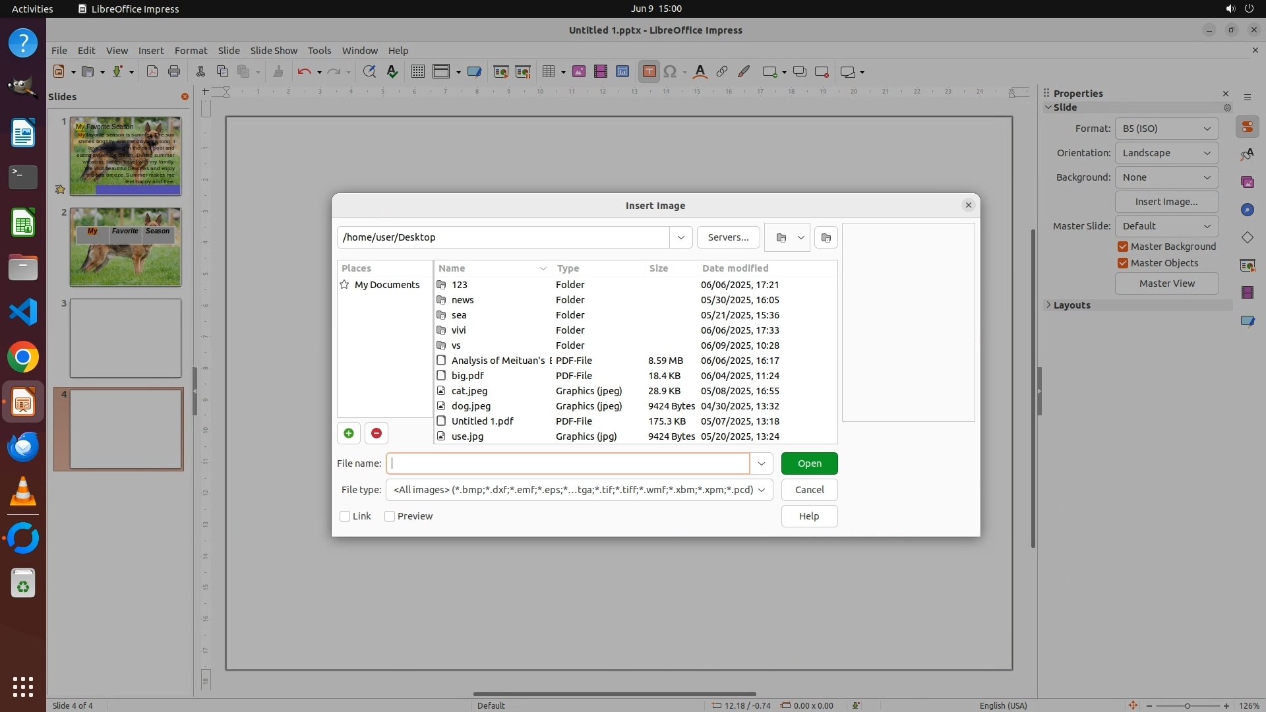Click Create New Folder icon in dialog
Viewport: 1266px width, 712px height.
pyautogui.click(x=826, y=237)
